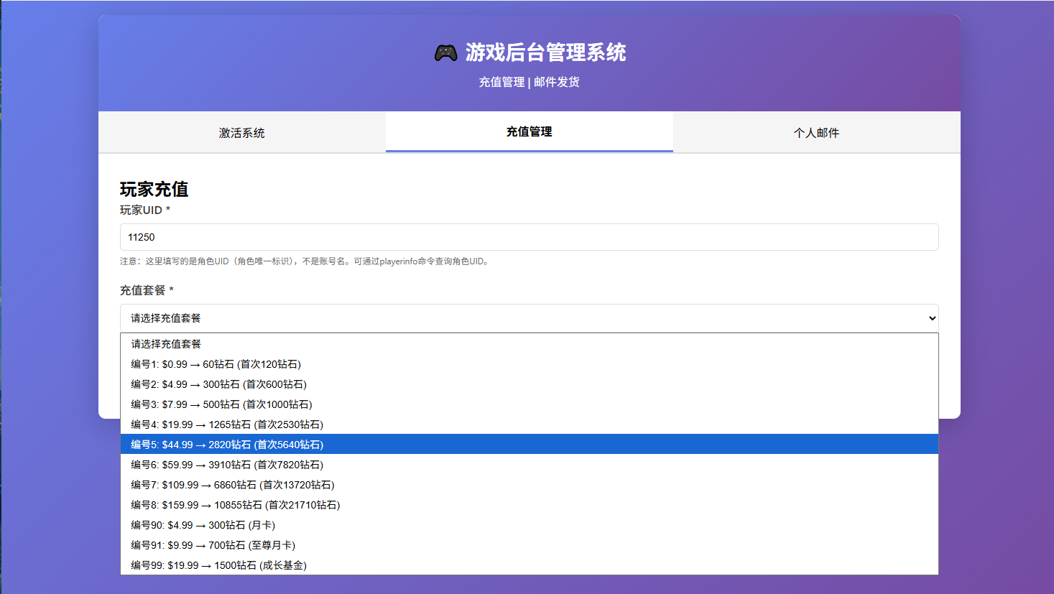This screenshot has height=594, width=1054.
Task: Click the 充值管理 | 邮件发货 subtitle text
Action: pos(529,82)
